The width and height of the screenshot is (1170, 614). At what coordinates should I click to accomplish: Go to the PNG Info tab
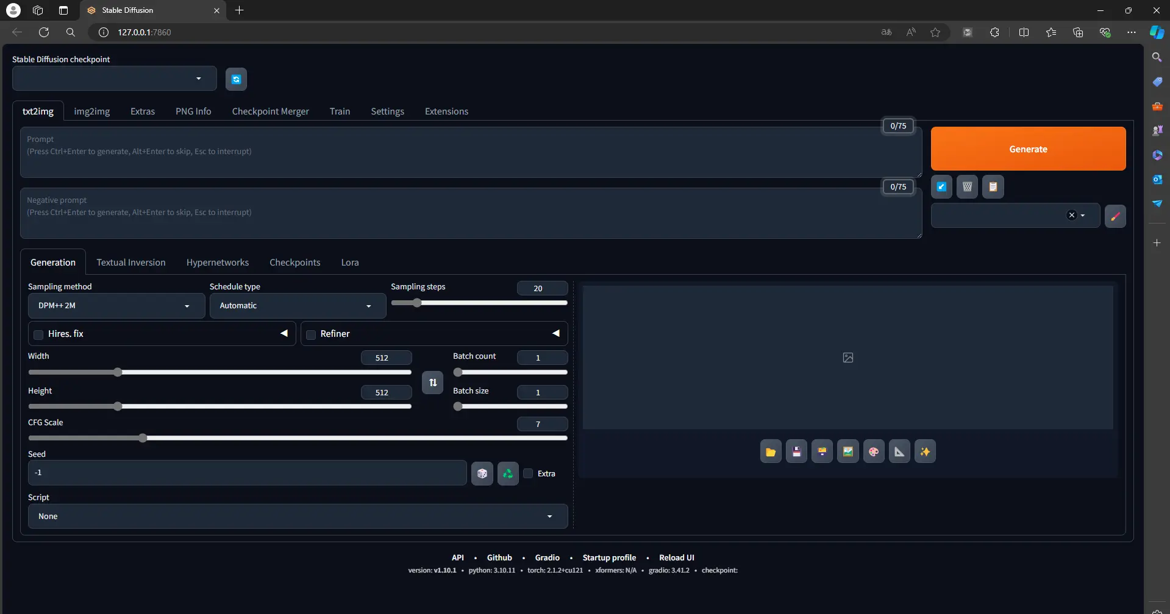pyautogui.click(x=193, y=111)
